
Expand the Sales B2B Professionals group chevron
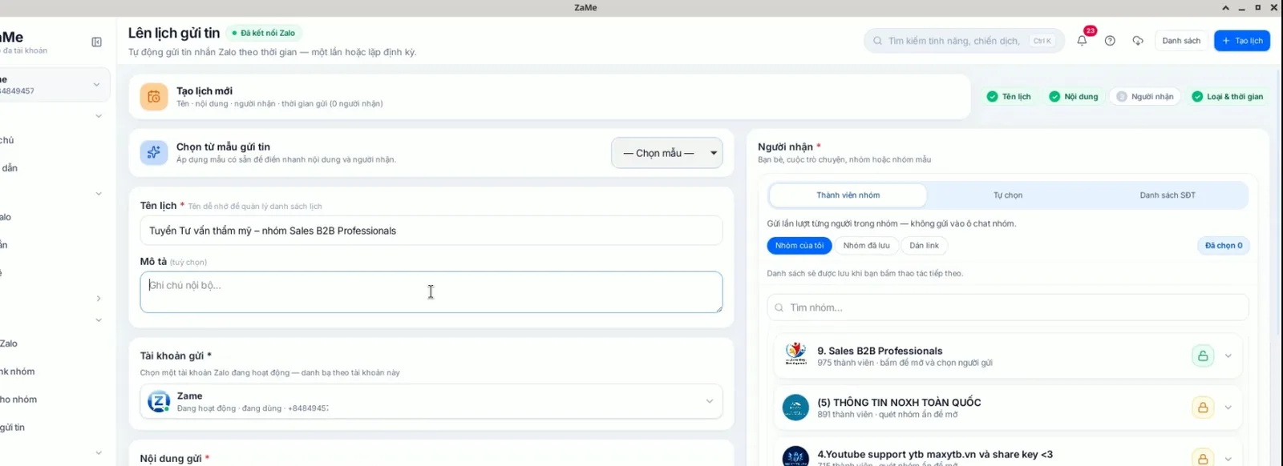click(1228, 356)
